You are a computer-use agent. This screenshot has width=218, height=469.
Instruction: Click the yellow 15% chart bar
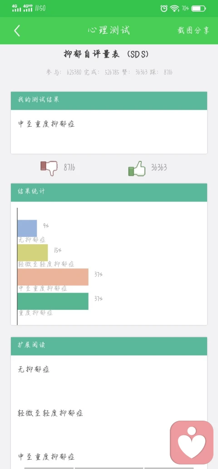[x=33, y=253]
